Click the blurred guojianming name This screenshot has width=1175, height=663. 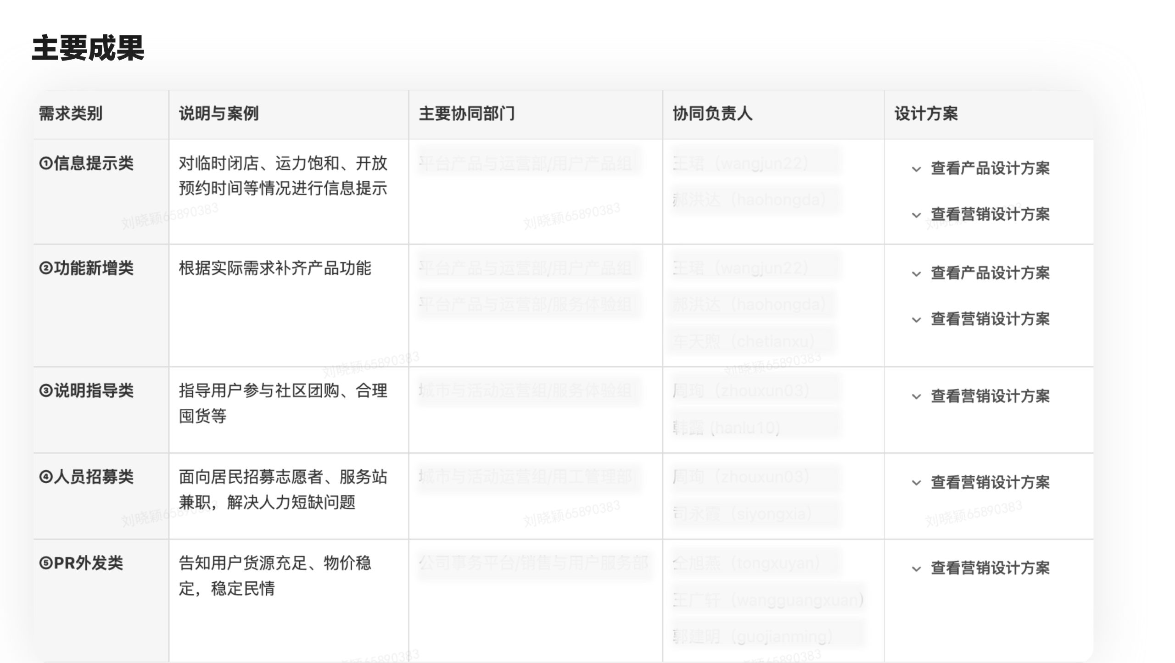pyautogui.click(x=753, y=636)
